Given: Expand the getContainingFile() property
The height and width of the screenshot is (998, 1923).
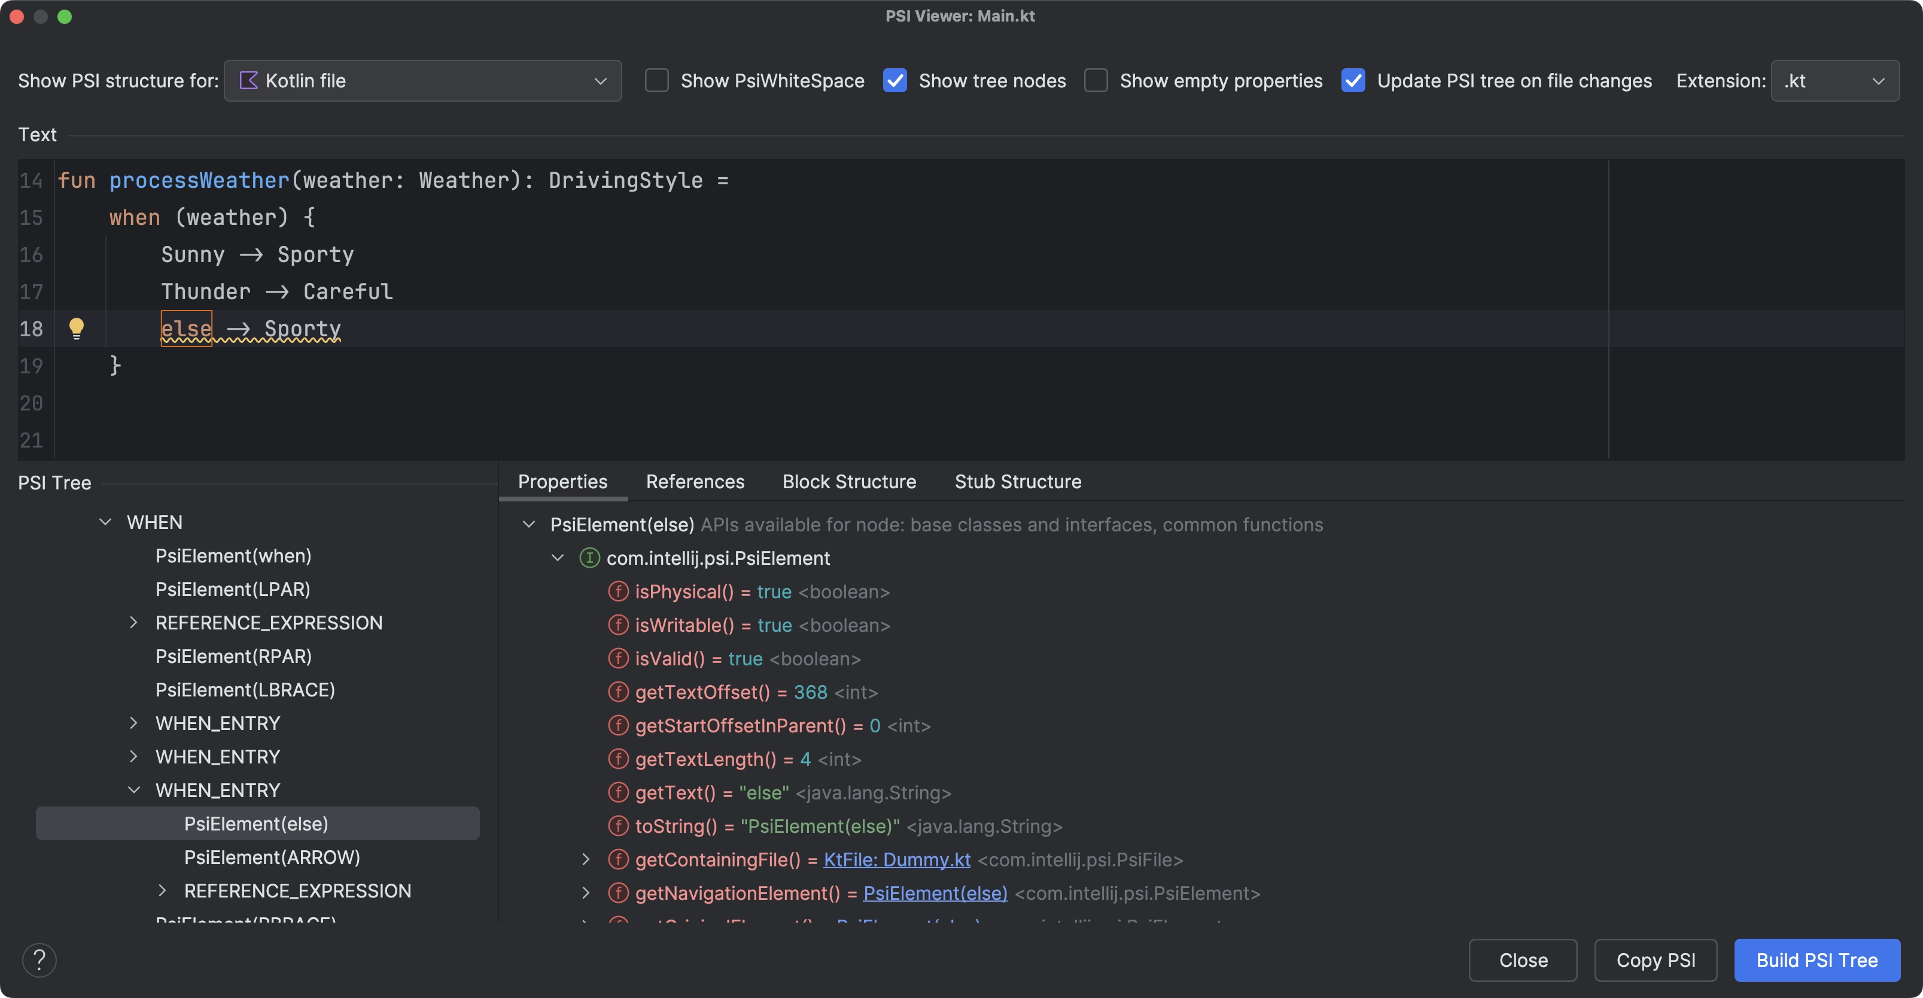Looking at the screenshot, I should pos(584,859).
